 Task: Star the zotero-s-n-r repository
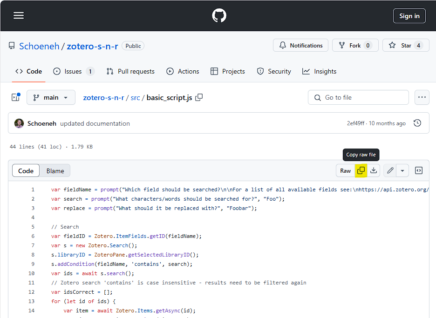click(405, 45)
